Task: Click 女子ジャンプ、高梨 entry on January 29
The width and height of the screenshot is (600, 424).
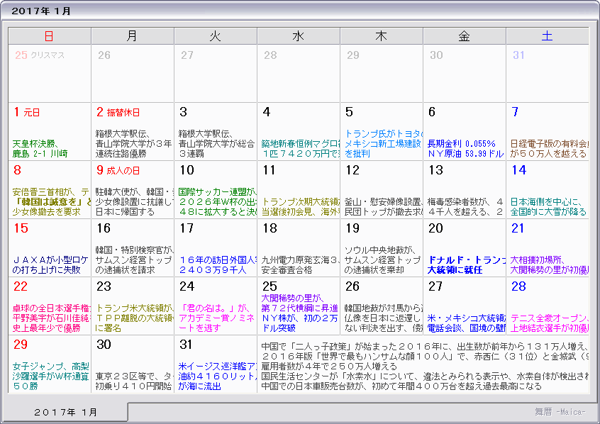Action: tap(50, 376)
